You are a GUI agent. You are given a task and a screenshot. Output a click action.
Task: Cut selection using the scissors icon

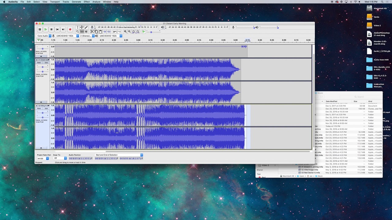92,31
